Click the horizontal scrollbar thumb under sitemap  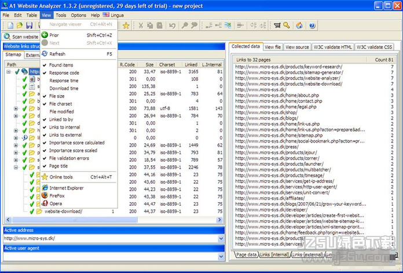[75, 220]
